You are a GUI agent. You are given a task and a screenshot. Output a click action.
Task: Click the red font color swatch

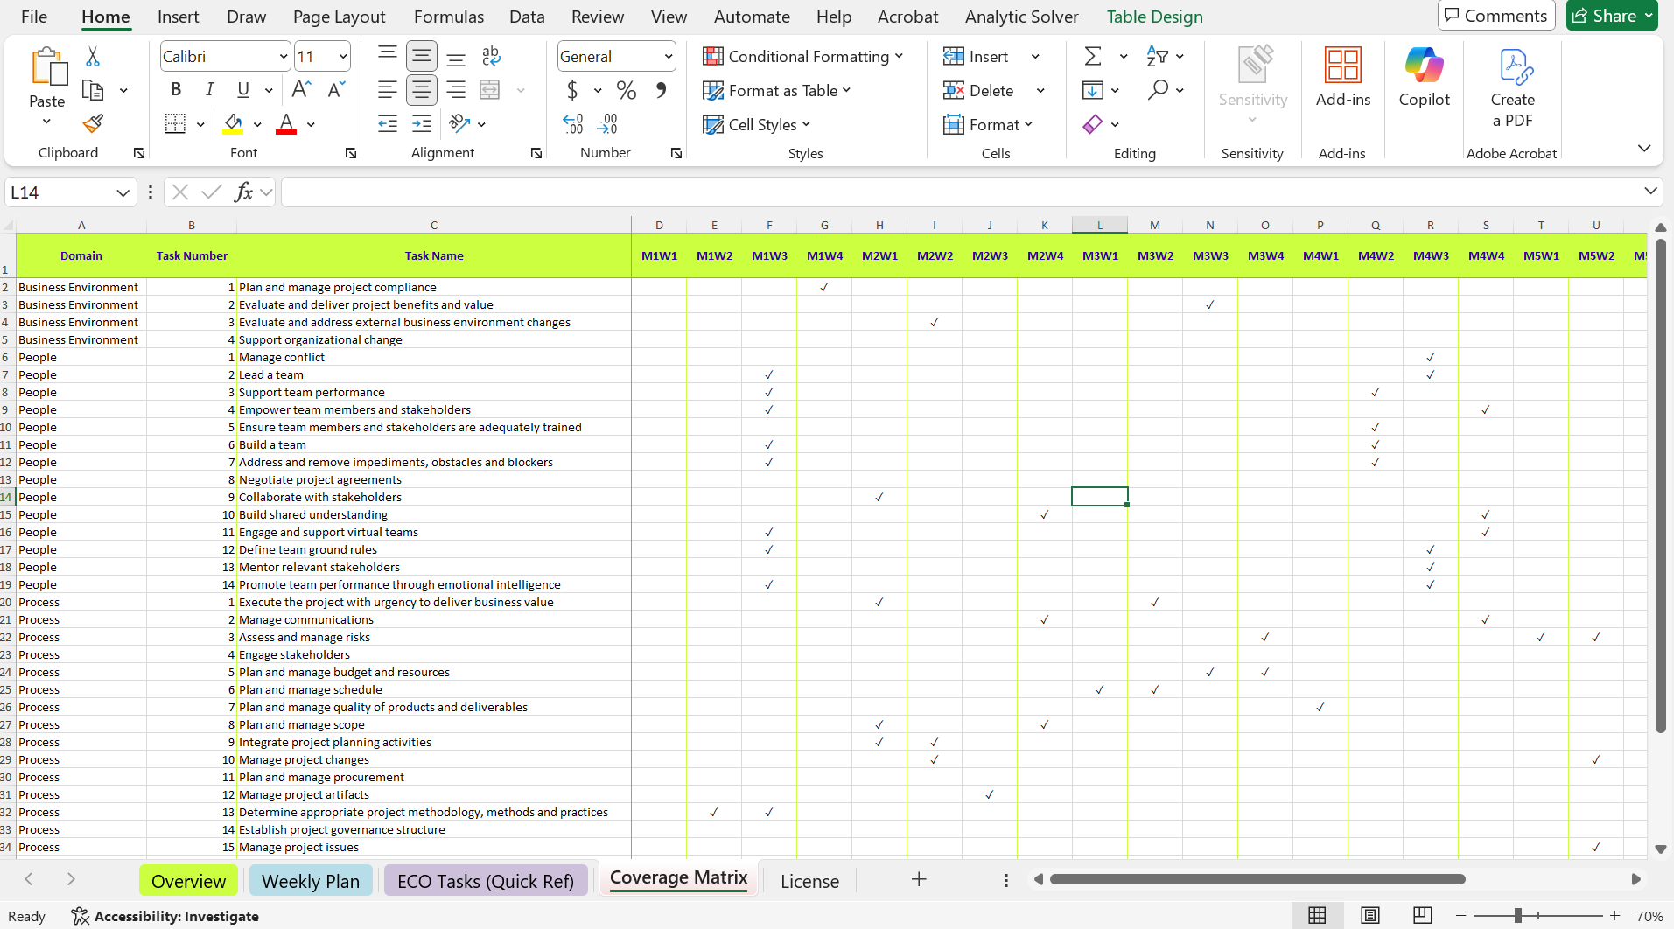tap(286, 123)
